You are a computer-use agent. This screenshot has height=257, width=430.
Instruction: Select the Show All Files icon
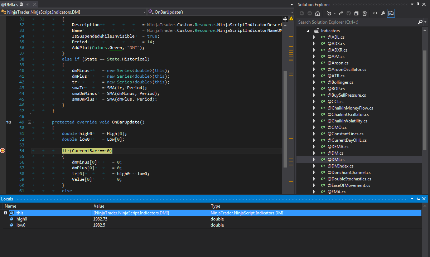tap(364, 13)
